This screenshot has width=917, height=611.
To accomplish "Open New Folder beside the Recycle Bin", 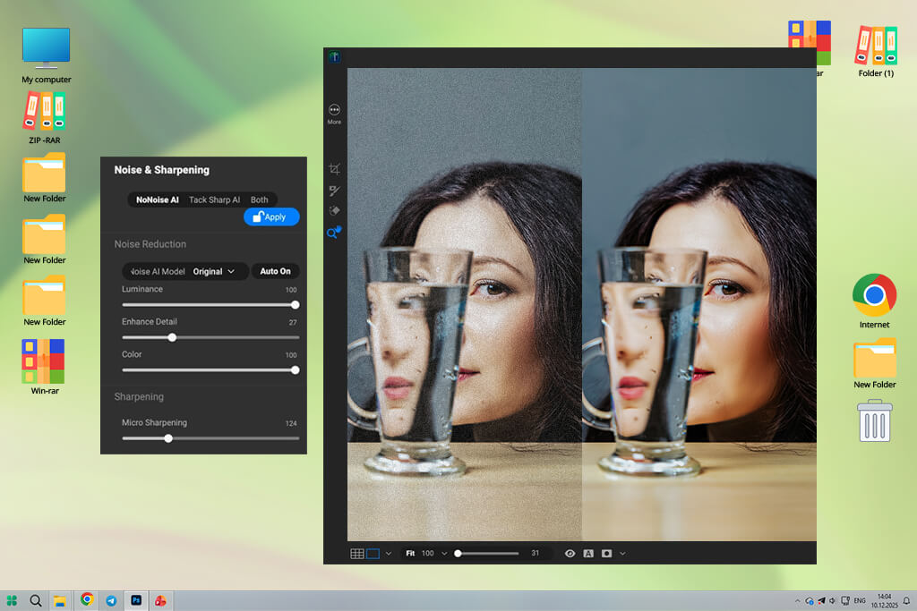I will (874, 363).
